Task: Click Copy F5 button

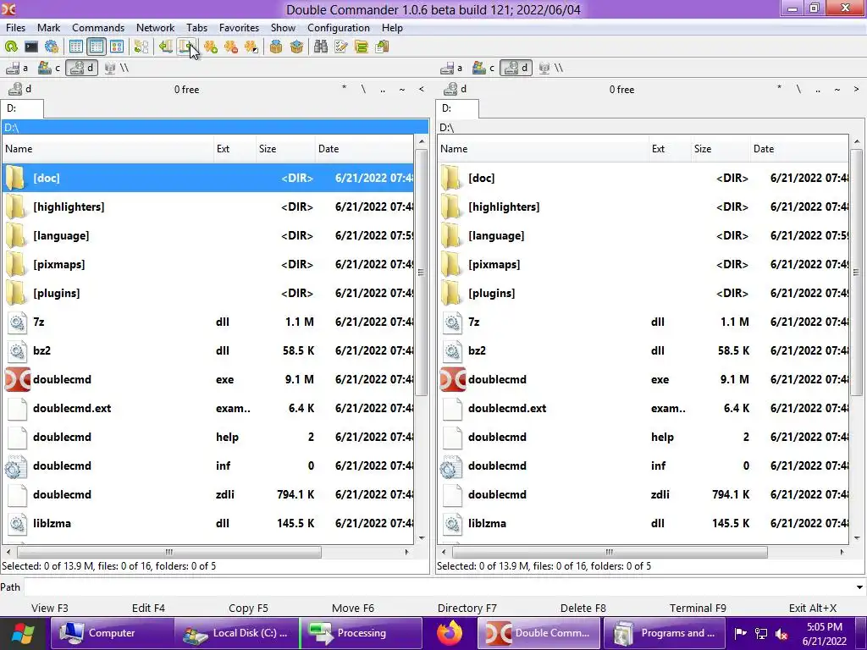Action: [x=248, y=608]
